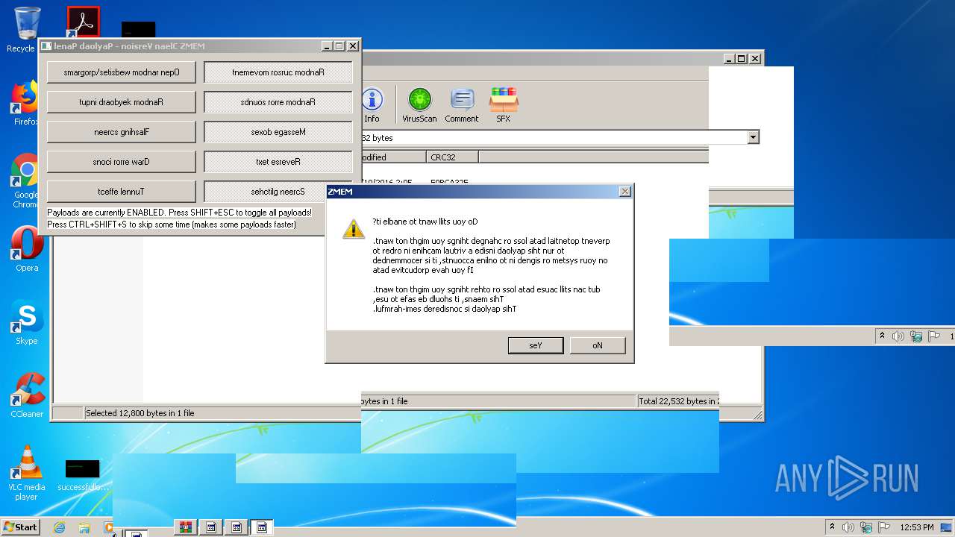This screenshot has width=955, height=537.
Task: Toggle 'sexob egasseM' payload button
Action: pyautogui.click(x=278, y=132)
